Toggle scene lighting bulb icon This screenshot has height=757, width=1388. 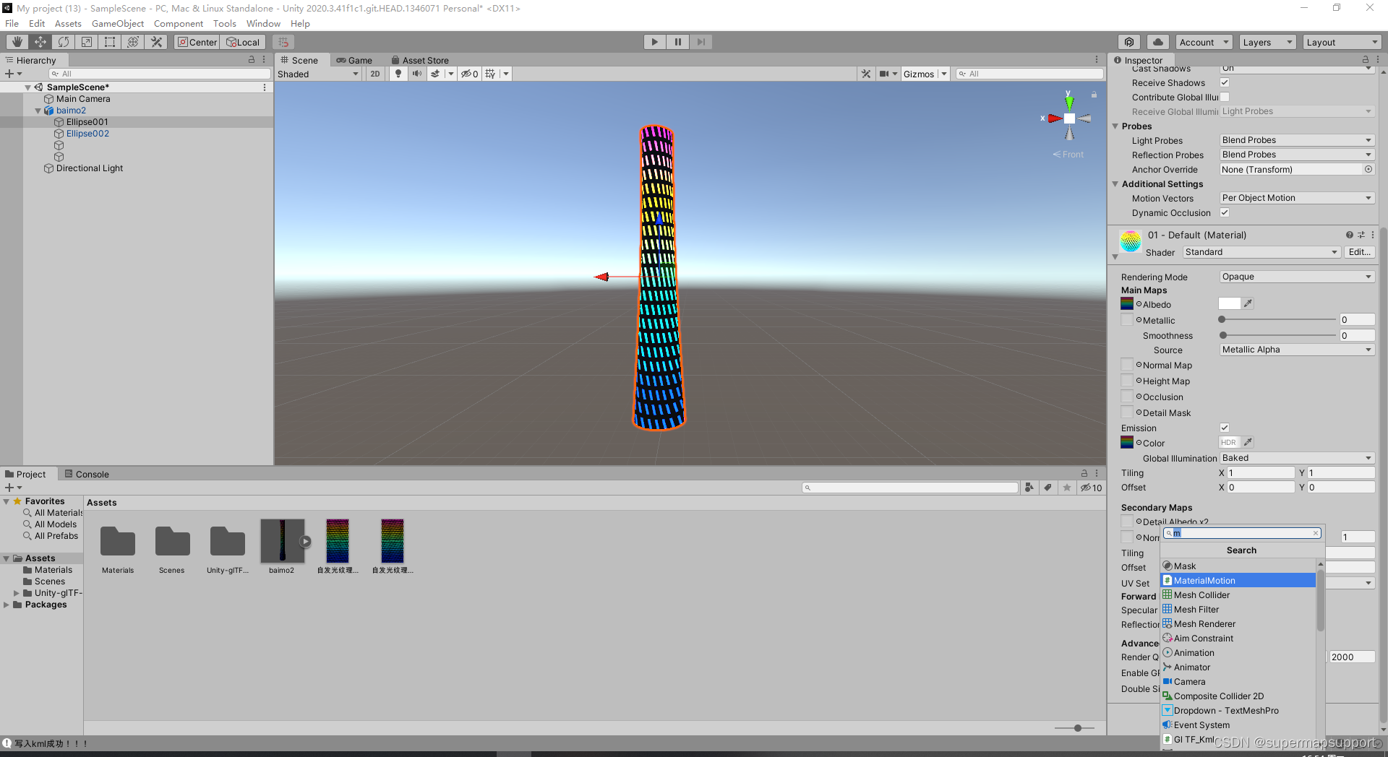(x=398, y=74)
